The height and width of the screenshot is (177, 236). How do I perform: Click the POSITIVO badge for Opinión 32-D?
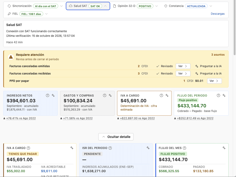145,6
